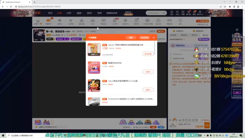Screen dimensions: 245x138
Task: Open the browser tab search chevron
Action: (224, 2)
